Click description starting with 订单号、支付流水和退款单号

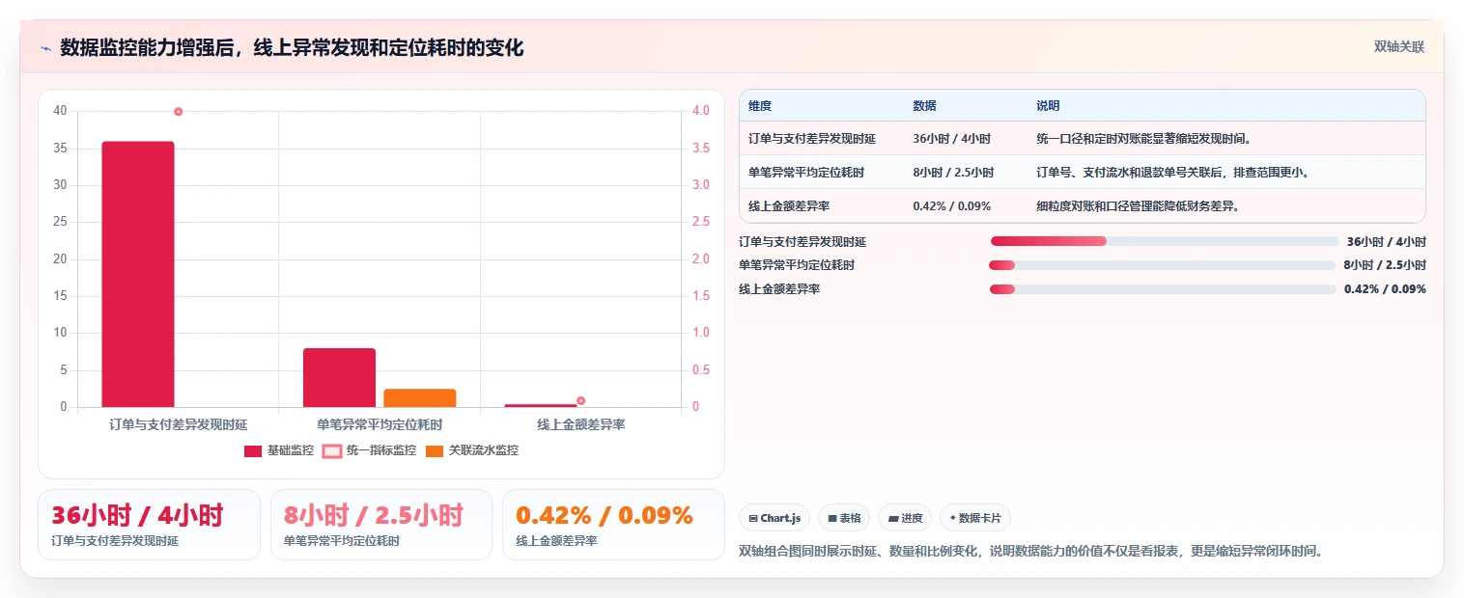pyautogui.click(x=1172, y=173)
